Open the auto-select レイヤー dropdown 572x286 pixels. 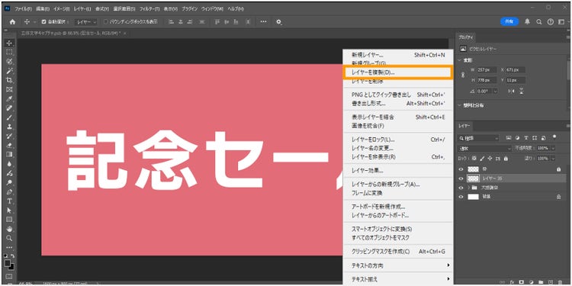(x=86, y=22)
